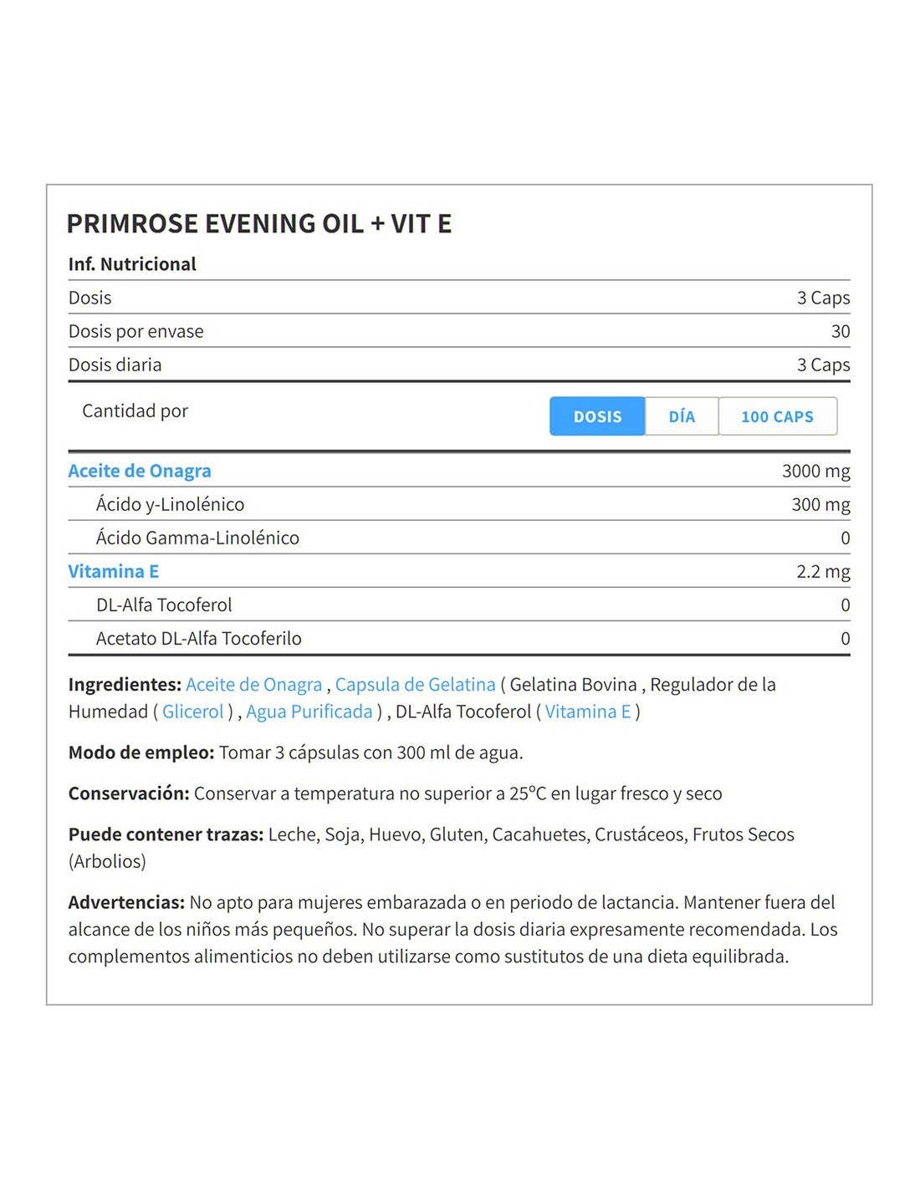Click the Modo de empleo text

tap(296, 753)
